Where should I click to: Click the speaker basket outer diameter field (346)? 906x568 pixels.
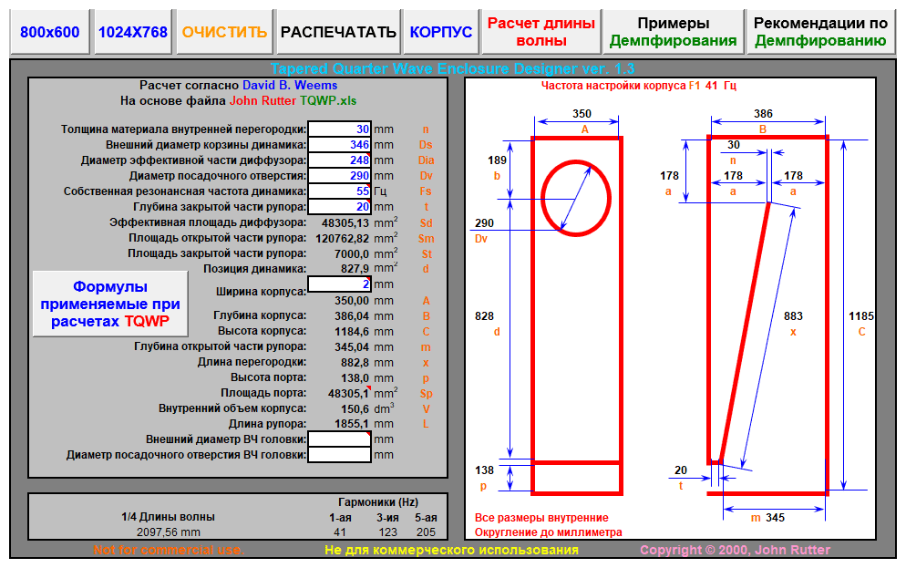pyautogui.click(x=339, y=145)
